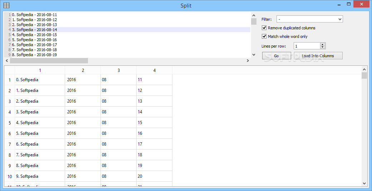This screenshot has width=372, height=191.
Task: Click Load Into Columns button
Action: point(318,56)
